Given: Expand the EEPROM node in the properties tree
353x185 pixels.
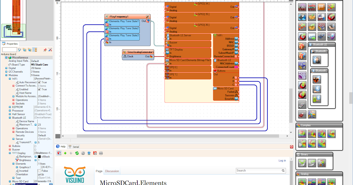Looking at the screenshot, I should pyautogui.click(x=9, y=107).
